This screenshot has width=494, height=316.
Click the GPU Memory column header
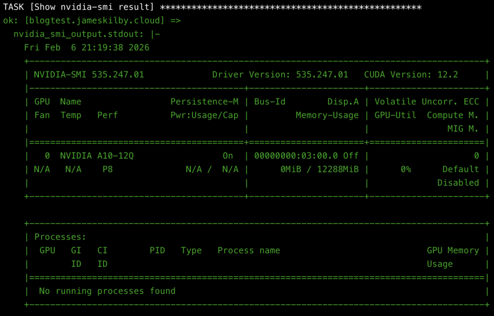point(453,251)
